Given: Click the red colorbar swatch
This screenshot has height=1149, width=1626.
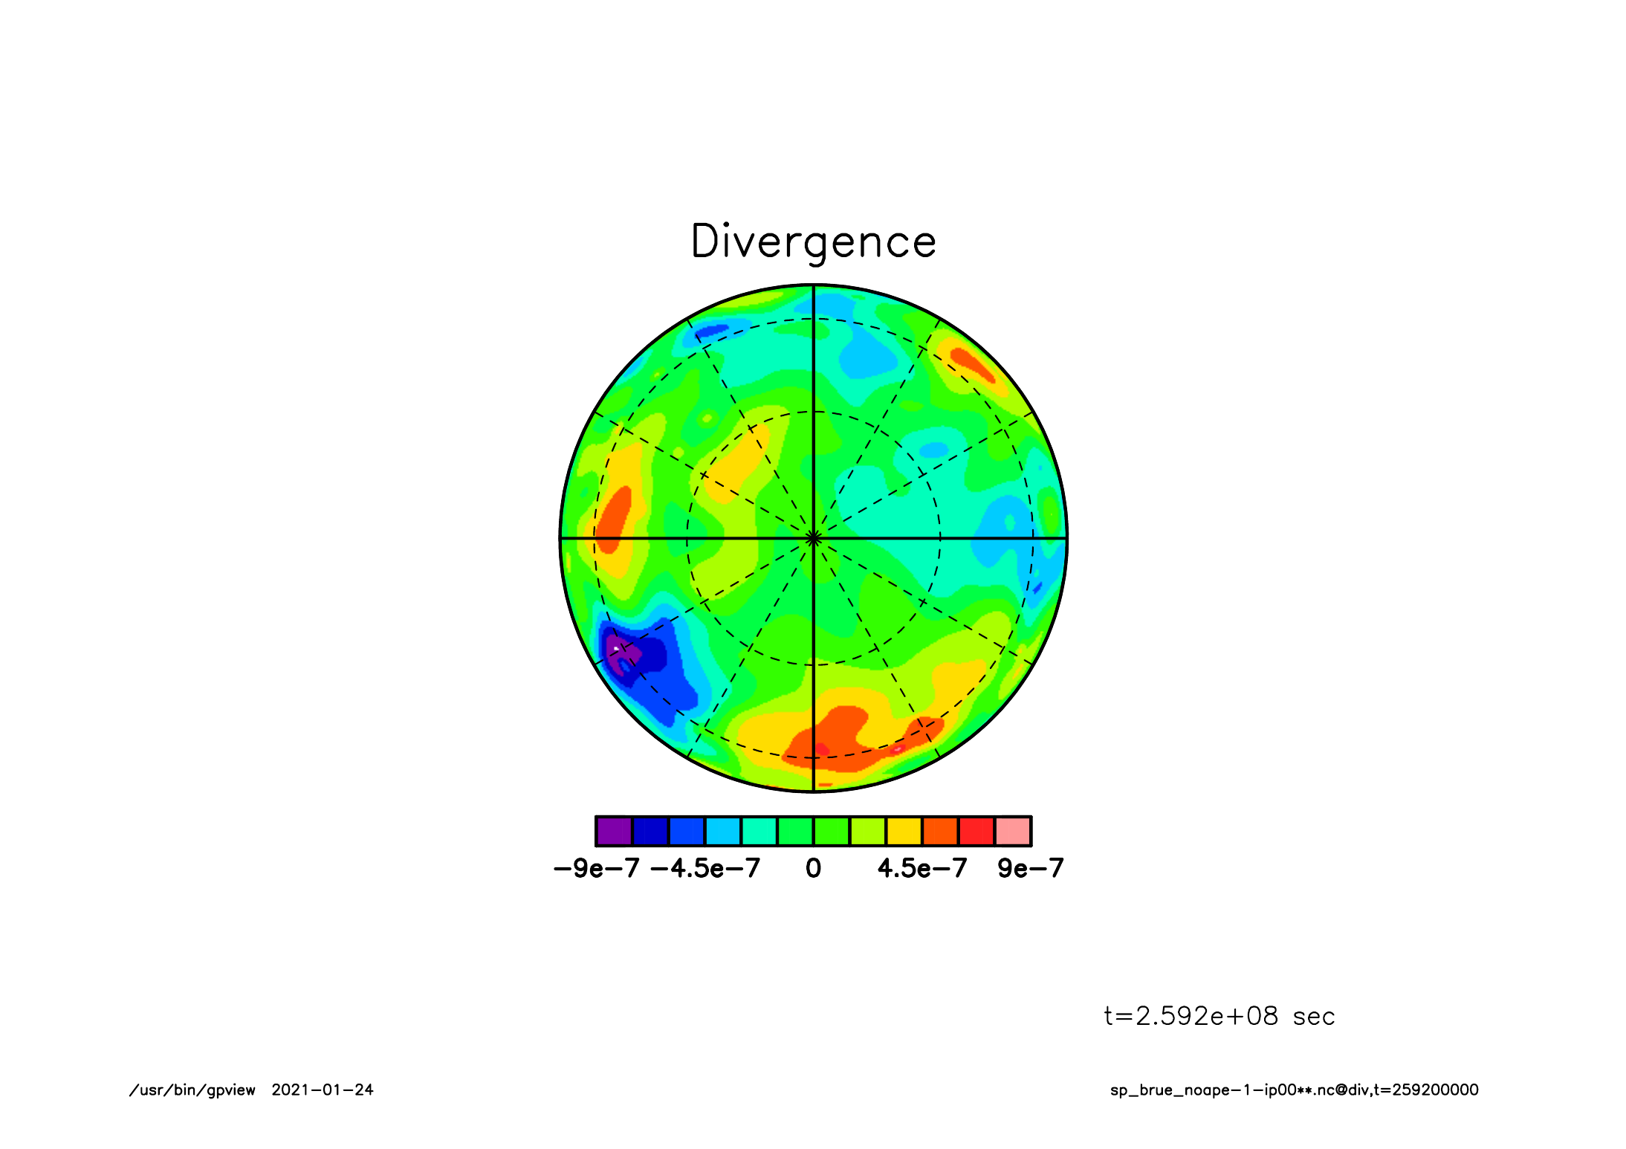Looking at the screenshot, I should click(976, 831).
